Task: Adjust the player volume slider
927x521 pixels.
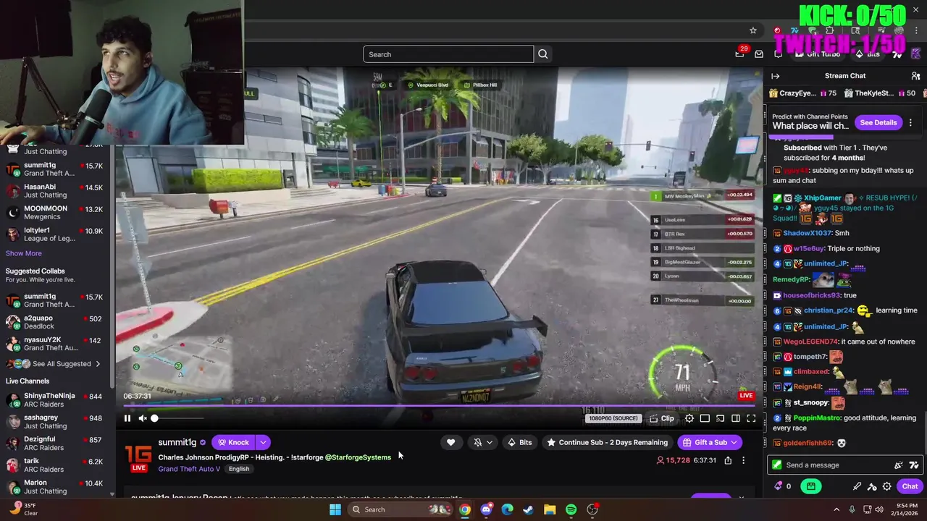Action: [x=178, y=418]
